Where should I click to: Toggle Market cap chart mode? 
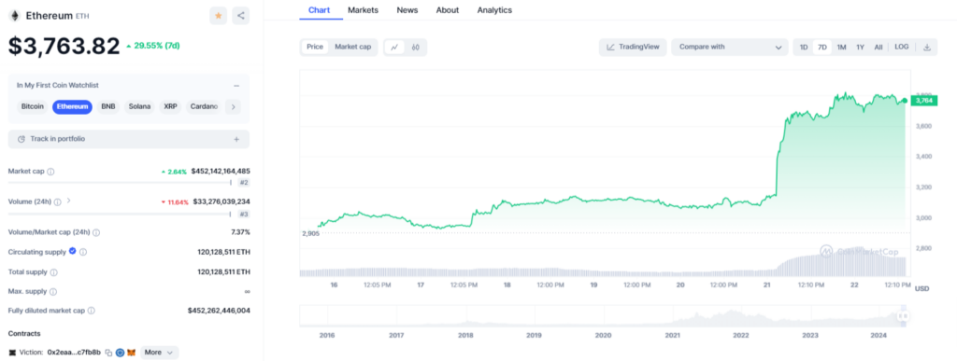click(x=352, y=47)
